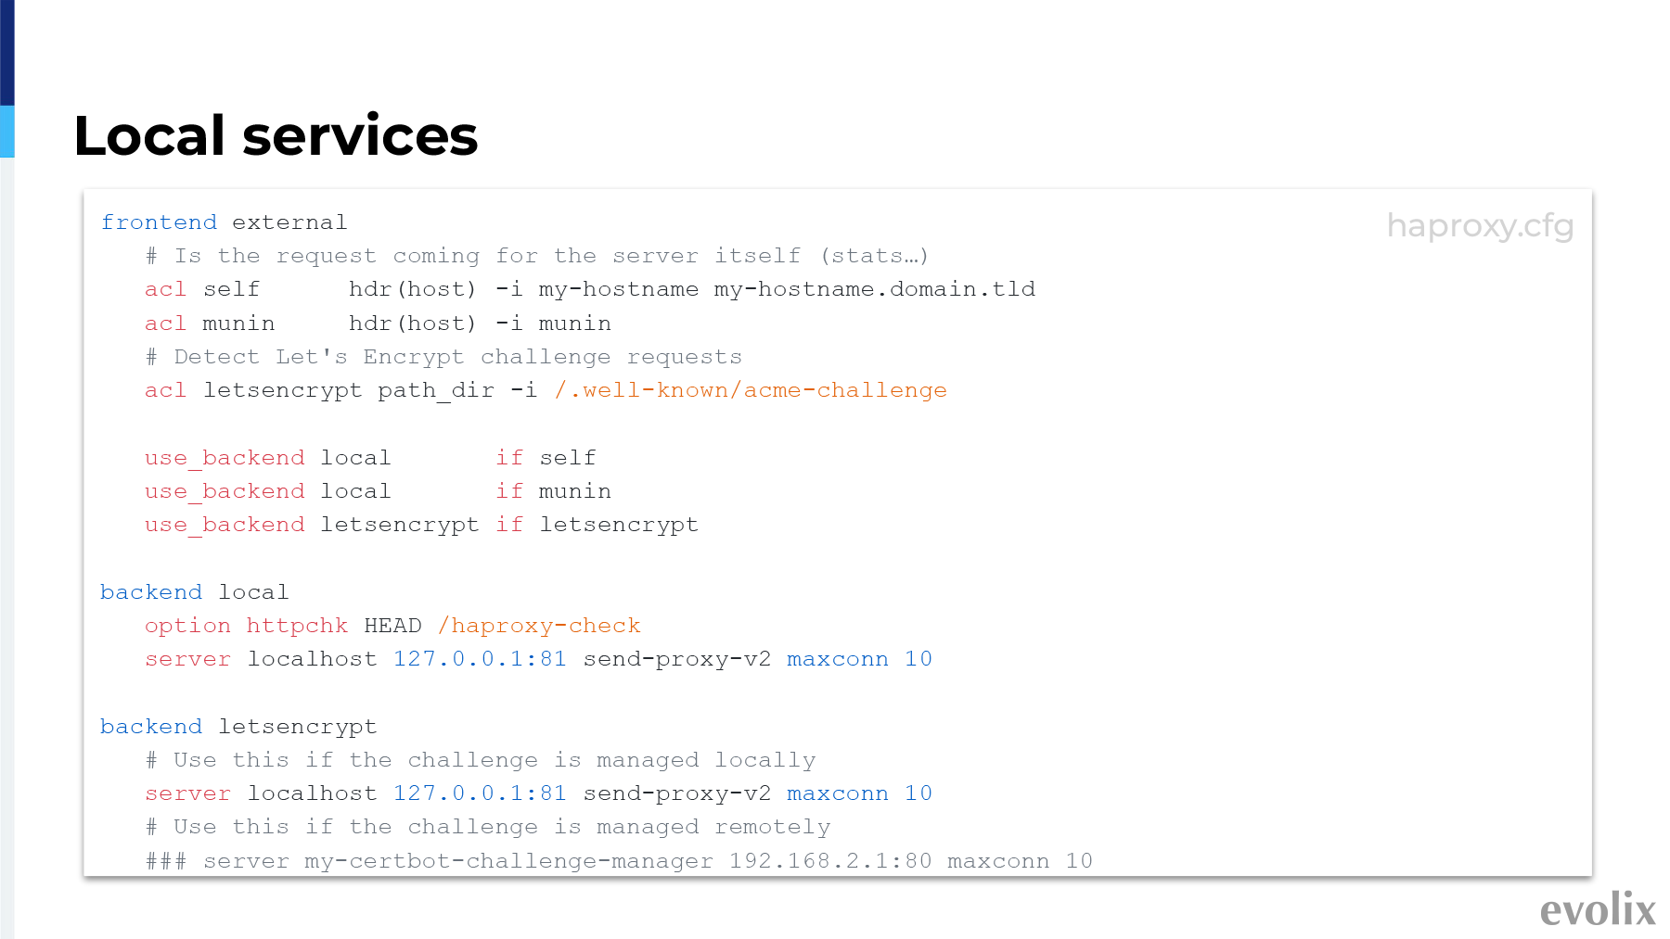This screenshot has width=1670, height=939.
Task: Click use_backend local if self line
Action: tap(370, 458)
